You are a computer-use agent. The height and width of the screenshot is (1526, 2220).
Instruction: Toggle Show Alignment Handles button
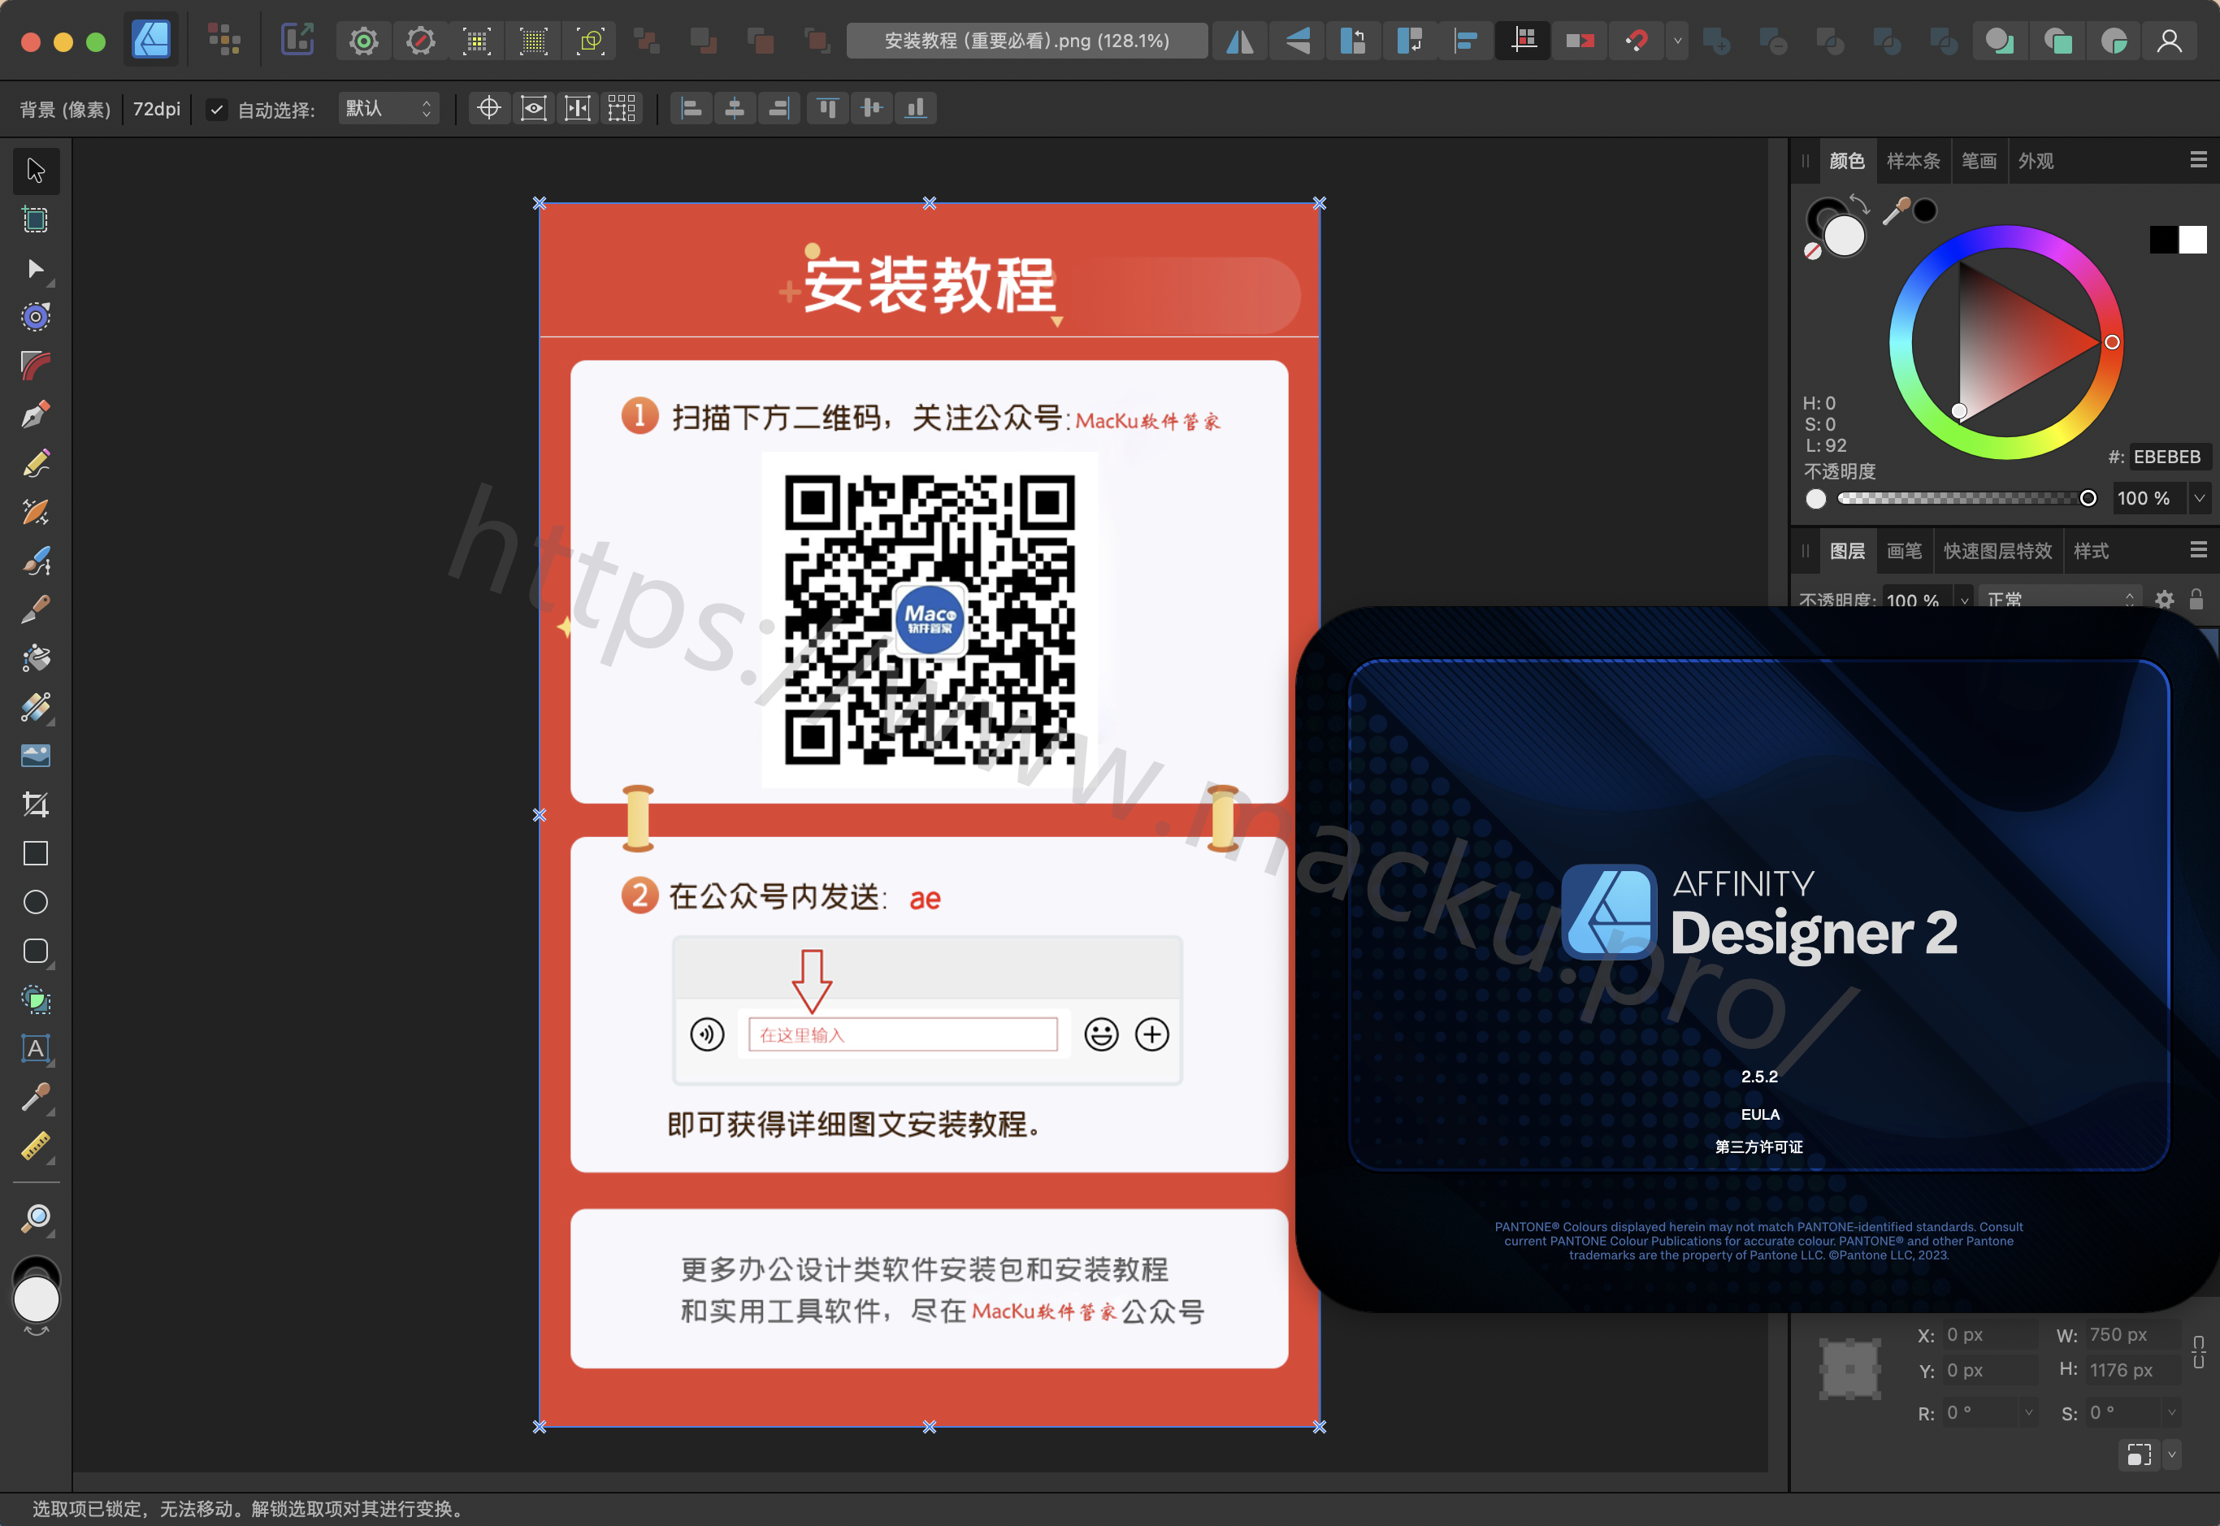578,108
